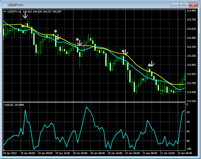This screenshot has height=159, width=201.
Task: Click the star marker near 19 Jan 16:00
Action: [55, 31]
